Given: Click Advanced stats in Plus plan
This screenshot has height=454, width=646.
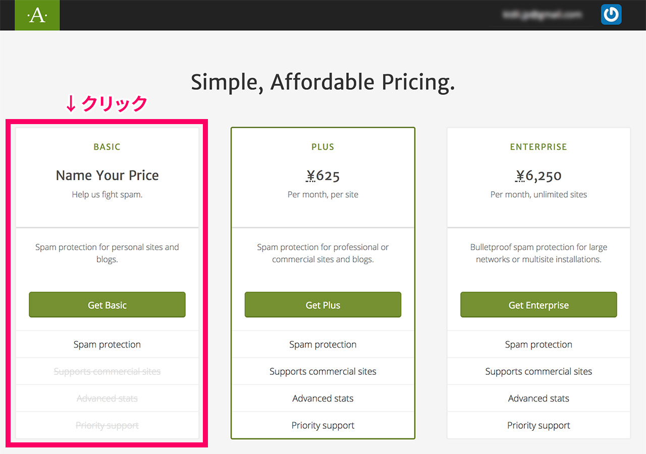Looking at the screenshot, I should pyautogui.click(x=323, y=399).
